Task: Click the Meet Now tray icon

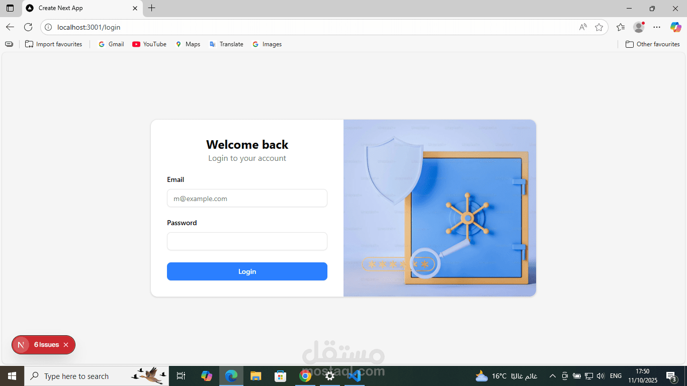Action: pos(565,376)
